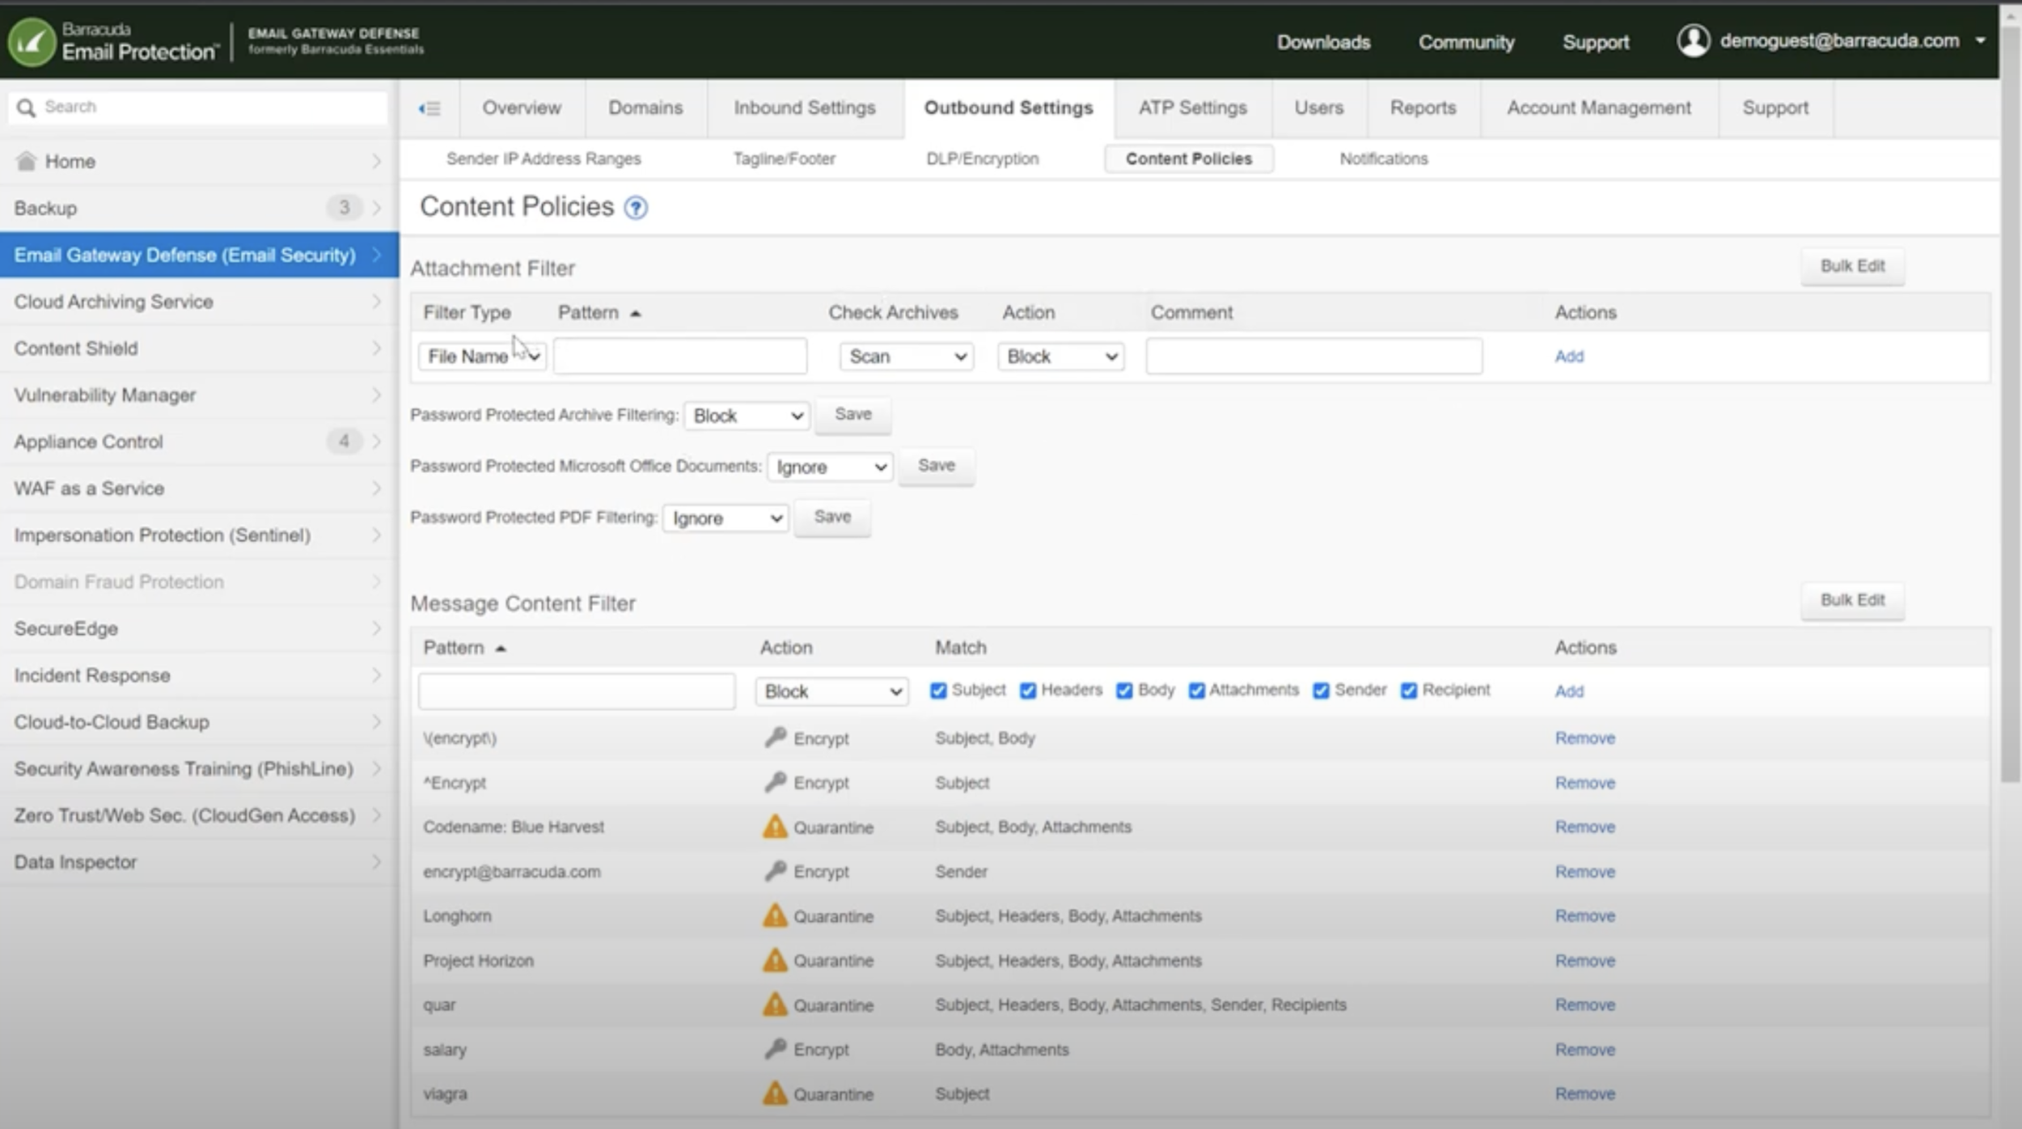The height and width of the screenshot is (1129, 2022).
Task: Switch to the Inbound Settings tab
Action: click(x=804, y=108)
